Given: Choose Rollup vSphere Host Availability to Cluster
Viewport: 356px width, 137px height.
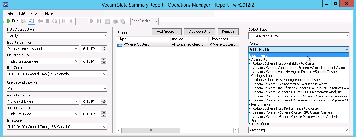Looking at the screenshot, I should (299, 63).
